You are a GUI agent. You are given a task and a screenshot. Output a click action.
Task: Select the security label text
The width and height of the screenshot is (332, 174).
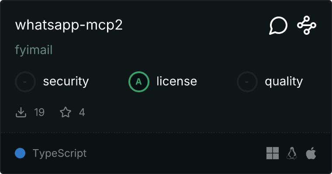pyautogui.click(x=66, y=82)
